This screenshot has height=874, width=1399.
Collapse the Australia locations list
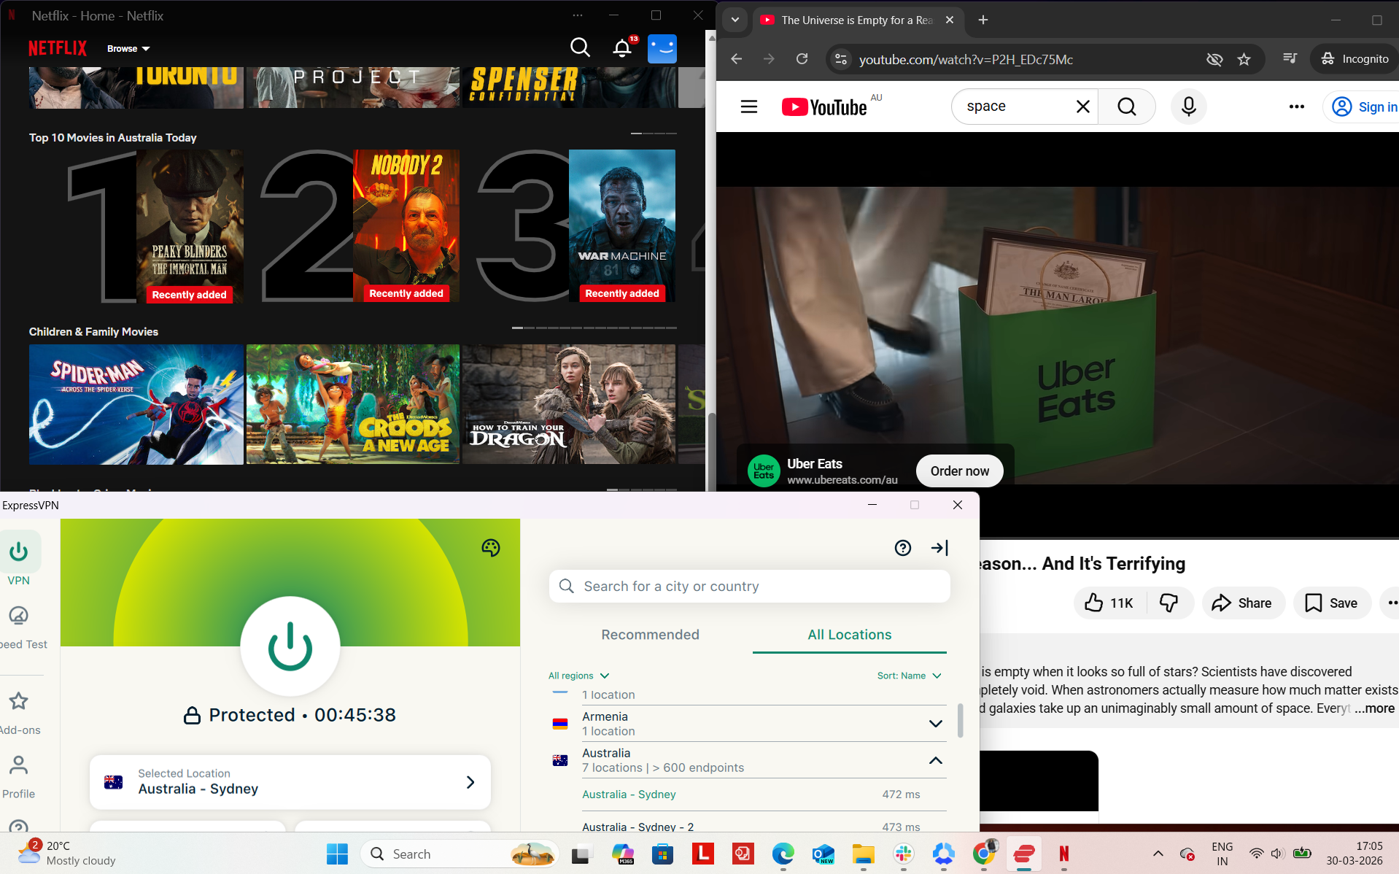tap(936, 760)
